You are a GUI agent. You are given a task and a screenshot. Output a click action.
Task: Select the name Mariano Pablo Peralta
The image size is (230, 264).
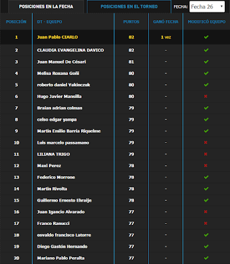(x=61, y=258)
